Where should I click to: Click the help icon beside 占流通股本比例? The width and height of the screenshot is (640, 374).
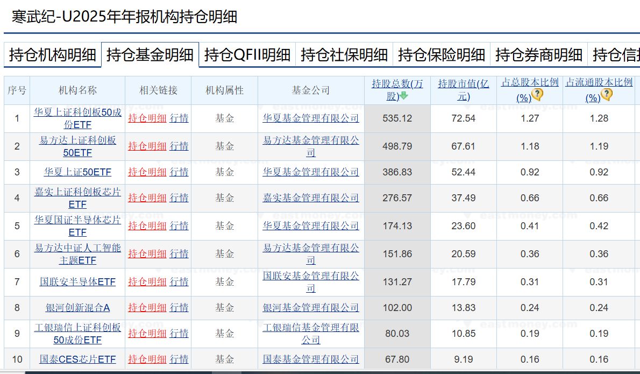click(607, 96)
